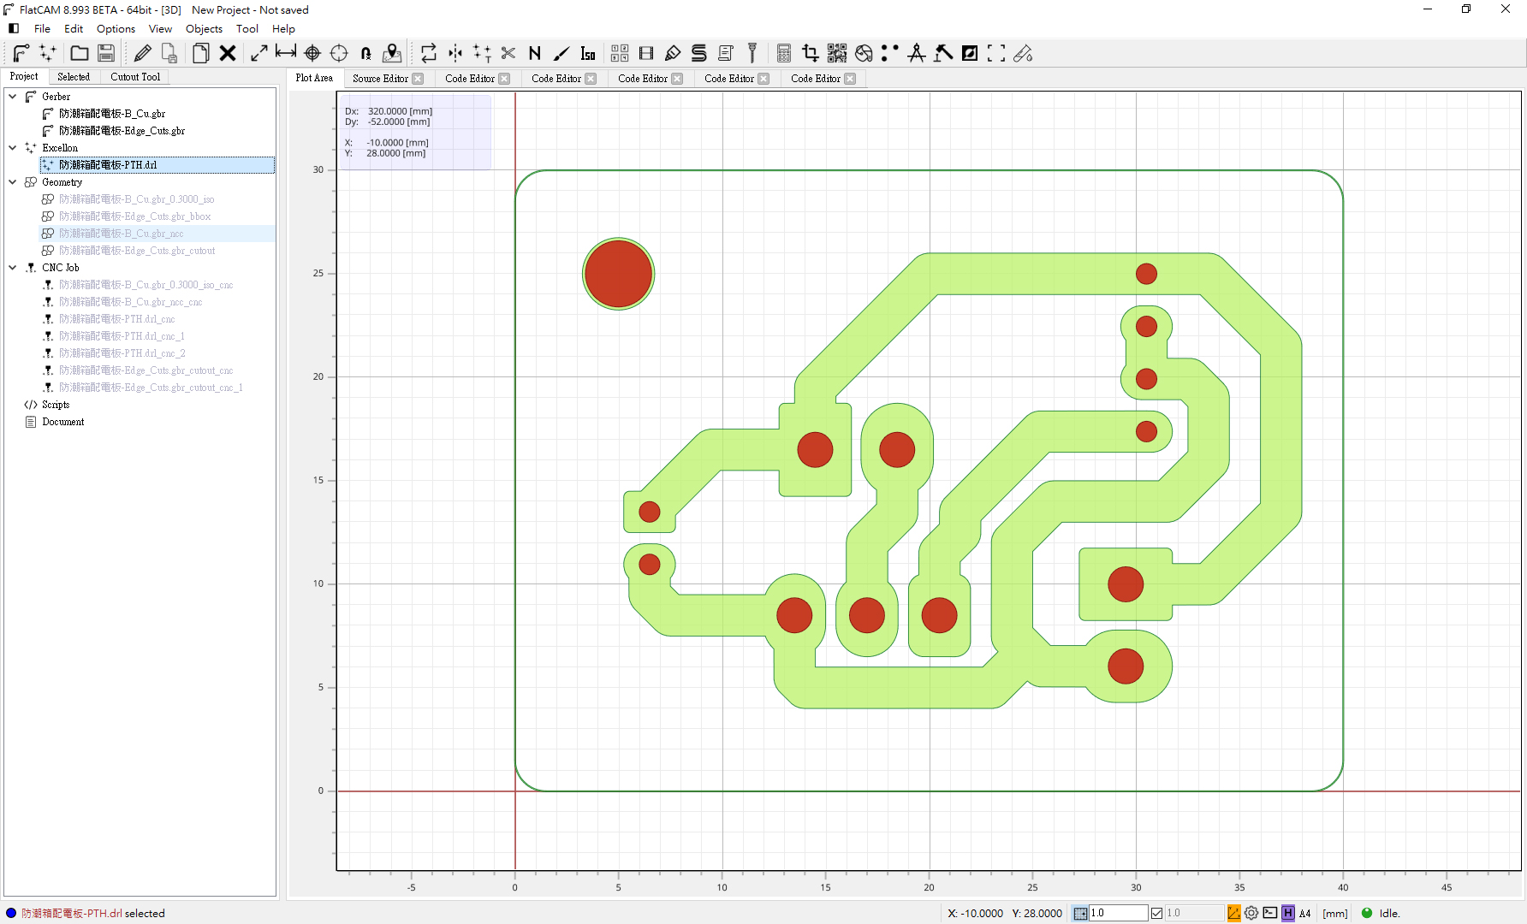Switch to the Cutout Tool tab
1527x924 pixels.
135,77
